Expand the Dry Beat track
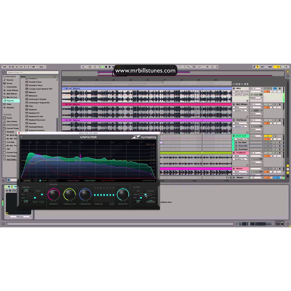Image resolution: width=291 pixels, height=291 pixels. pyautogui.click(x=236, y=143)
